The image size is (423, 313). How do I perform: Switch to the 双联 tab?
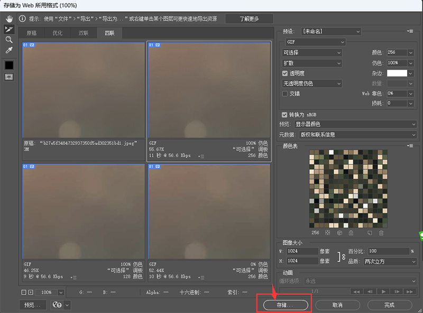coord(84,33)
